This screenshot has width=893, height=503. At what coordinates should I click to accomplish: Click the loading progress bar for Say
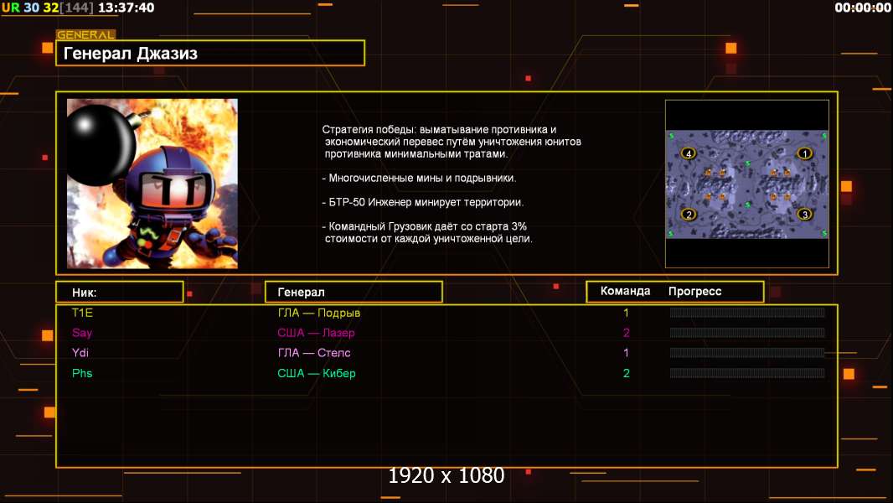click(x=746, y=333)
